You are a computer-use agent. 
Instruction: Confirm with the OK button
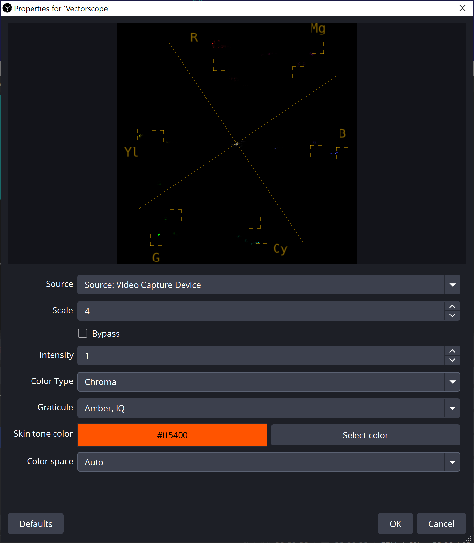click(396, 524)
